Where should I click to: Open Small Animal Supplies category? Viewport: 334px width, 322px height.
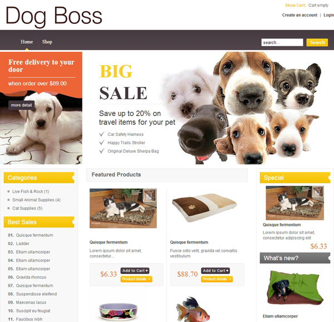tap(36, 200)
